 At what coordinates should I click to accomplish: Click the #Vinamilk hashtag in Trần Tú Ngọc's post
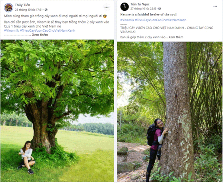point(127,20)
